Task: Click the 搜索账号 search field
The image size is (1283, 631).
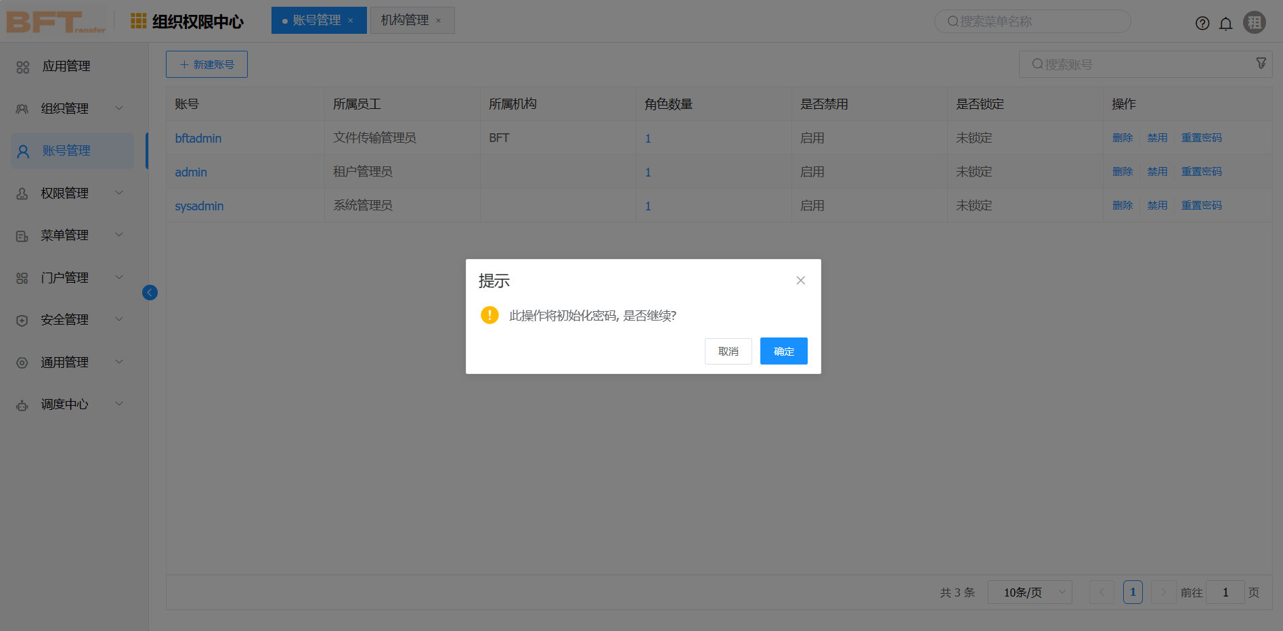Action: (1137, 64)
